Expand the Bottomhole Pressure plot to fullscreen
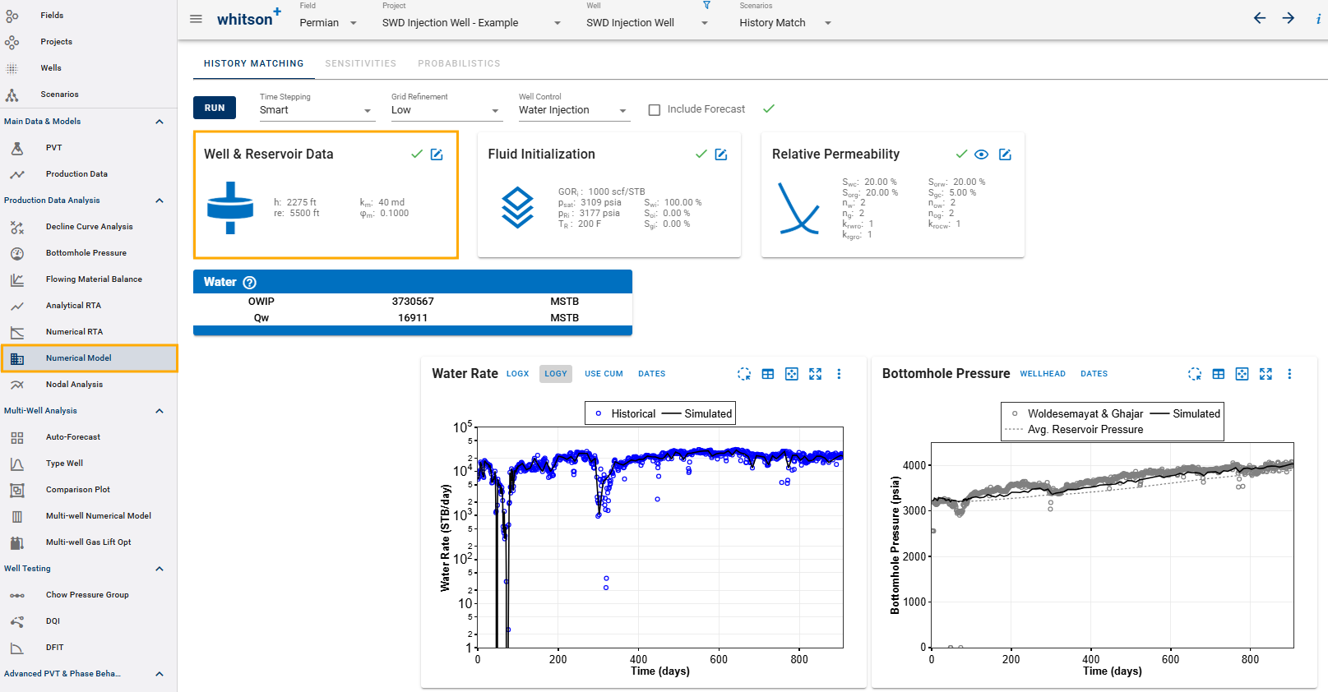 (x=1266, y=374)
